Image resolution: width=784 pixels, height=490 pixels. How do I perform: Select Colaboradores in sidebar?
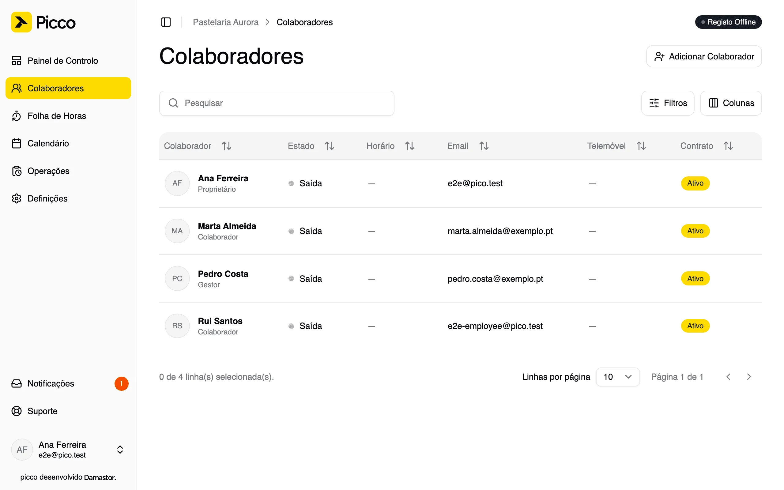(68, 88)
